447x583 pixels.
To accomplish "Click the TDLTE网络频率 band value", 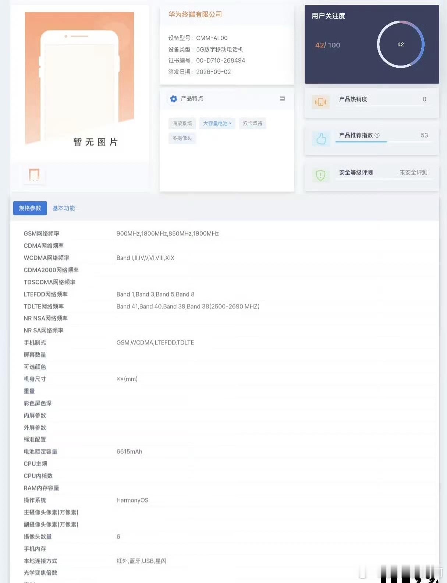I will click(x=188, y=306).
